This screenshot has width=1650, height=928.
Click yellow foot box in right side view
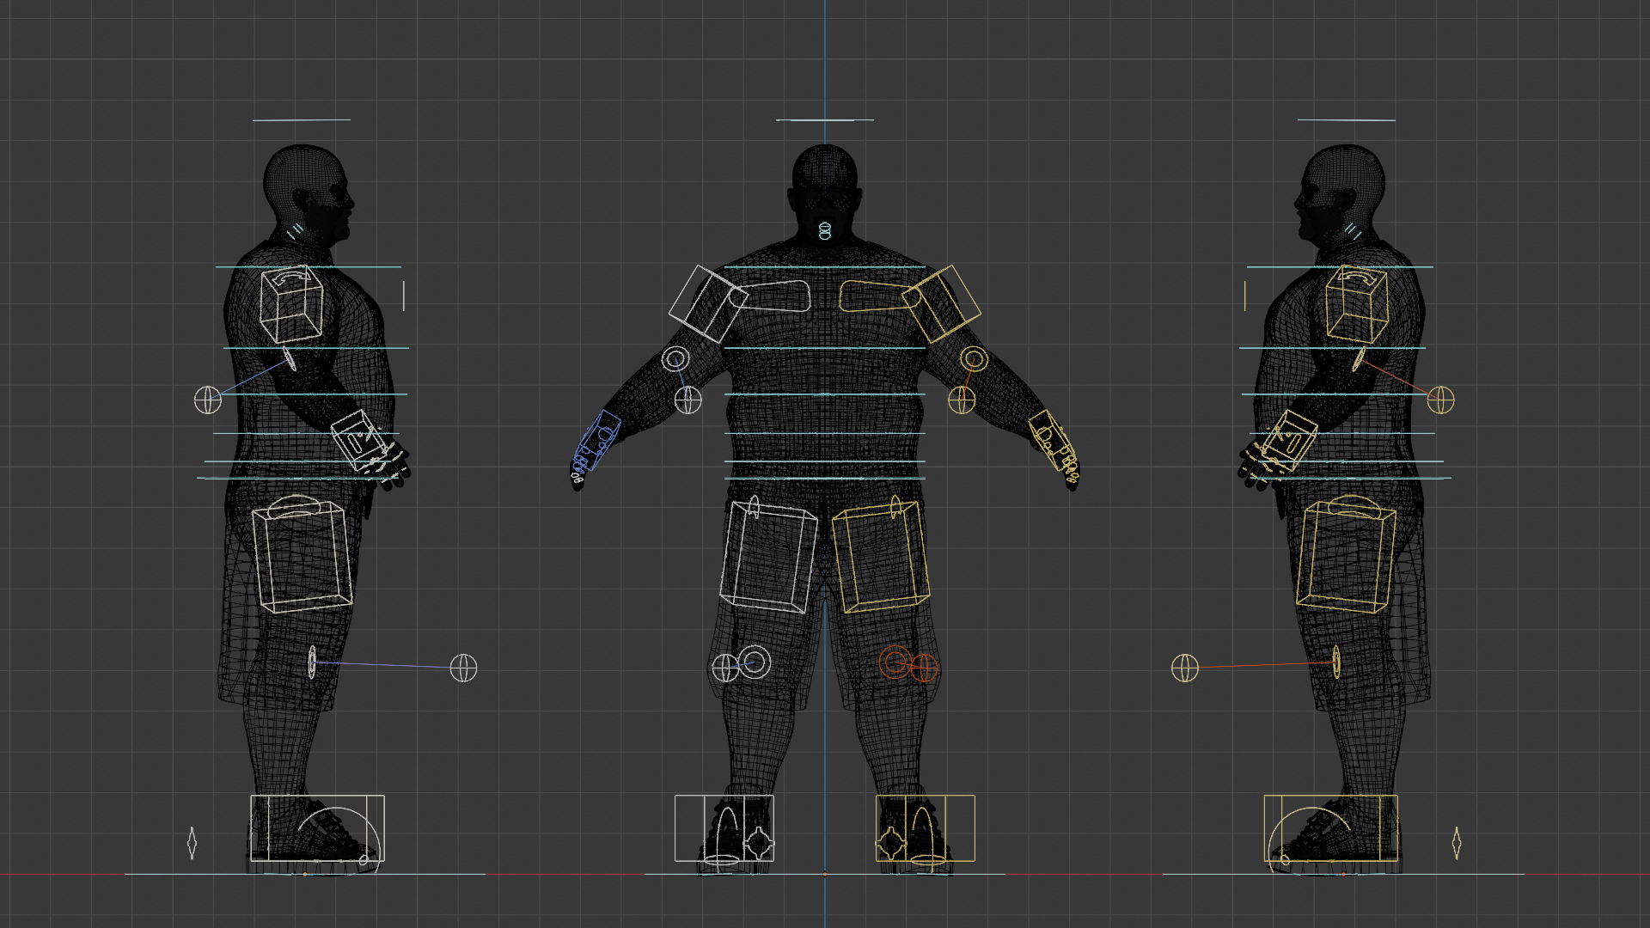point(1331,828)
